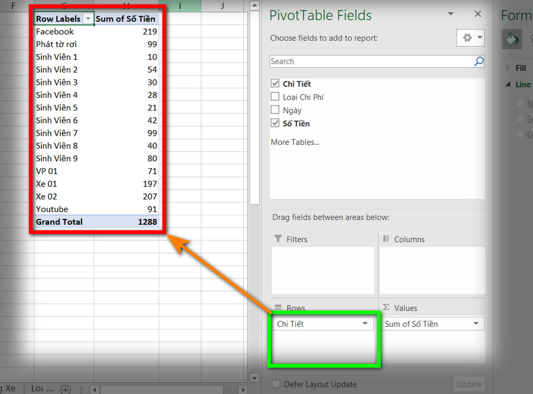Viewport: 533px width, 394px height.
Task: Open the Row Labels filter dropdown
Action: pos(88,19)
